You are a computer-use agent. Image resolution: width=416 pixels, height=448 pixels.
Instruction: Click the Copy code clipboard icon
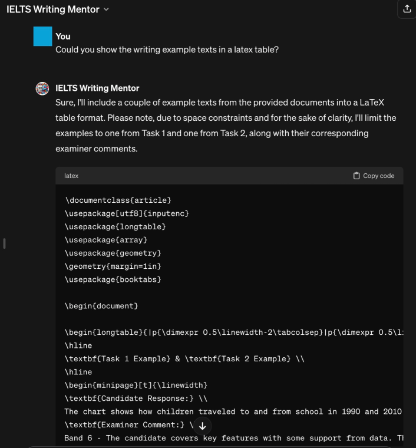[356, 176]
